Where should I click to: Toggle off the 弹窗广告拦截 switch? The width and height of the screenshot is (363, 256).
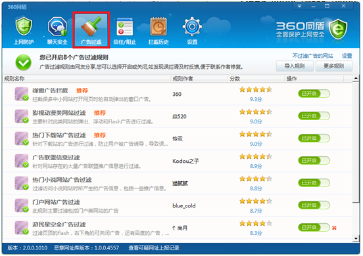314,94
